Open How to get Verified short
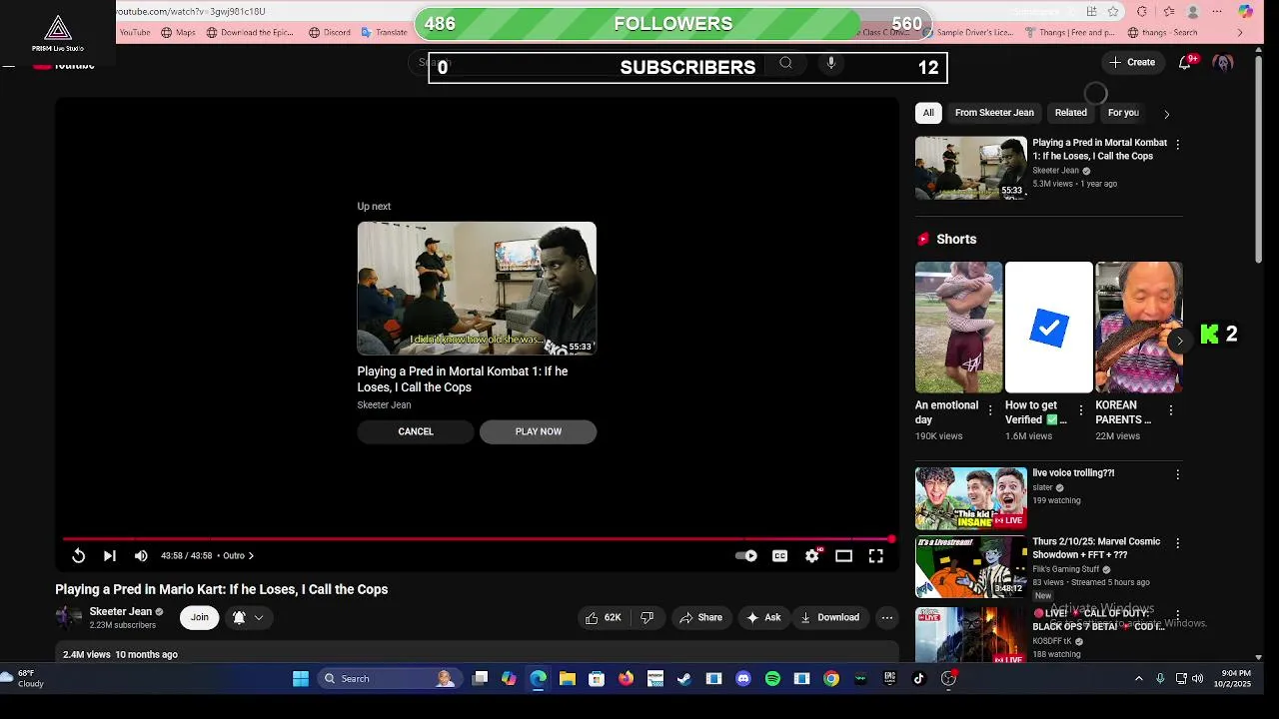Image resolution: width=1279 pixels, height=719 pixels. click(x=1048, y=328)
